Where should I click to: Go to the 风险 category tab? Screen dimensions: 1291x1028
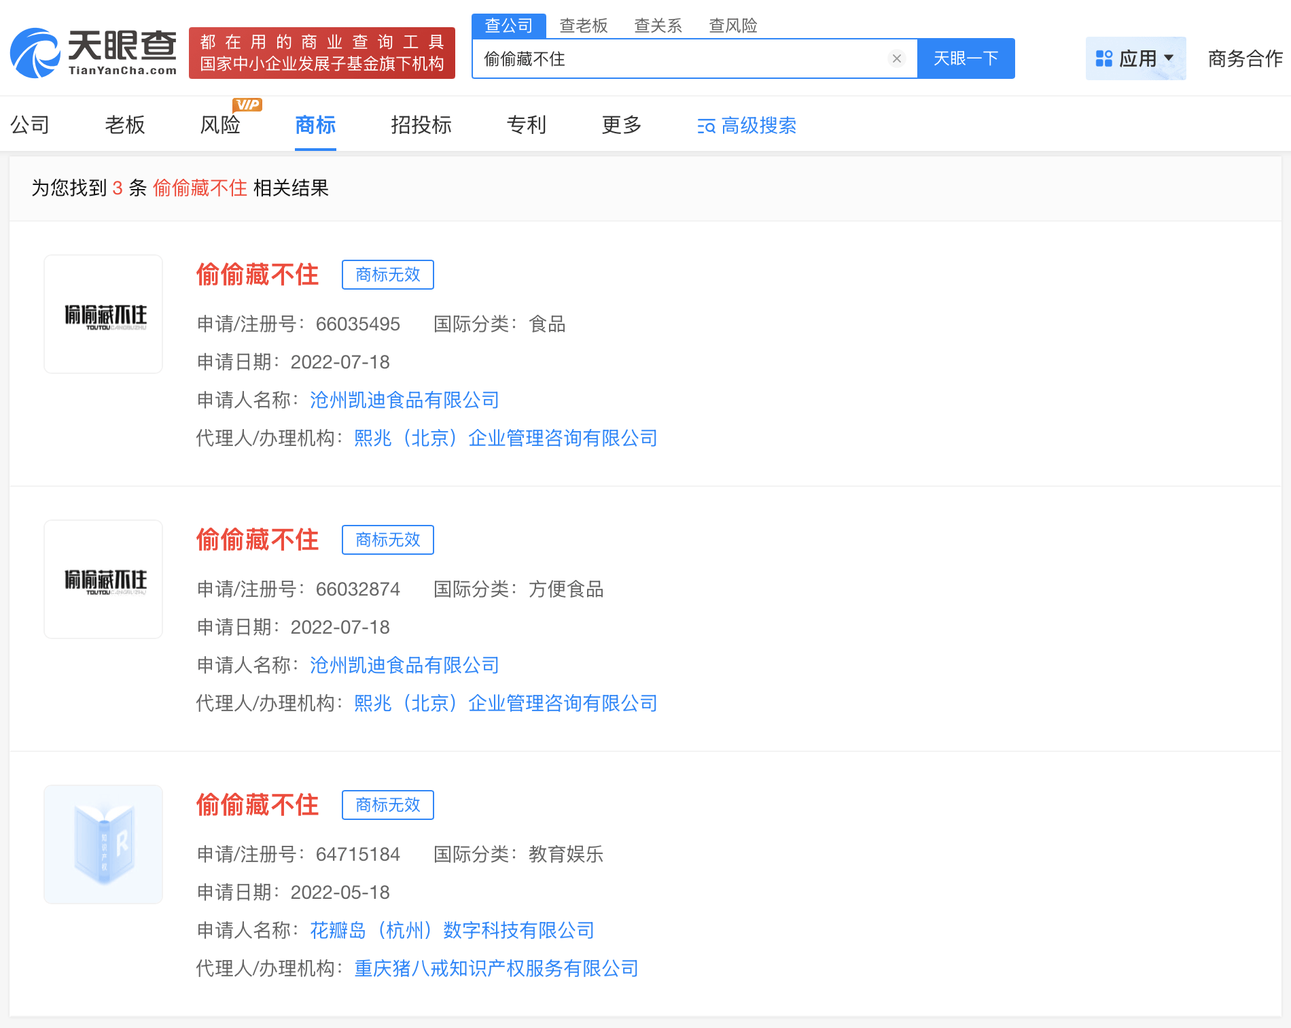click(220, 125)
